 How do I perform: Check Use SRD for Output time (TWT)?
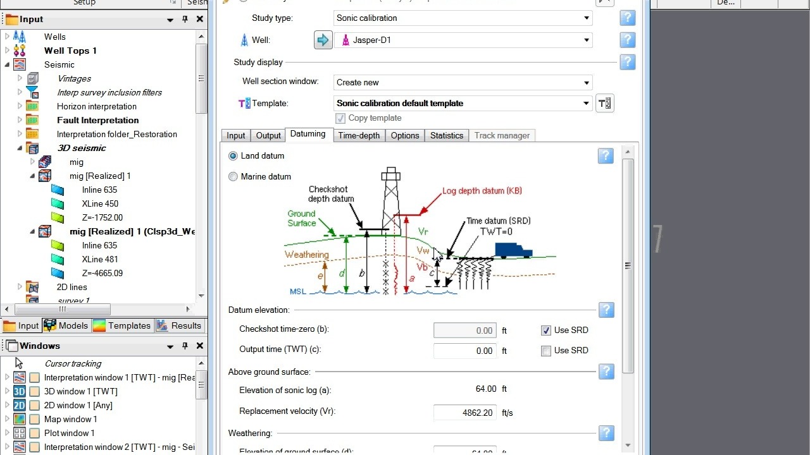click(x=546, y=351)
